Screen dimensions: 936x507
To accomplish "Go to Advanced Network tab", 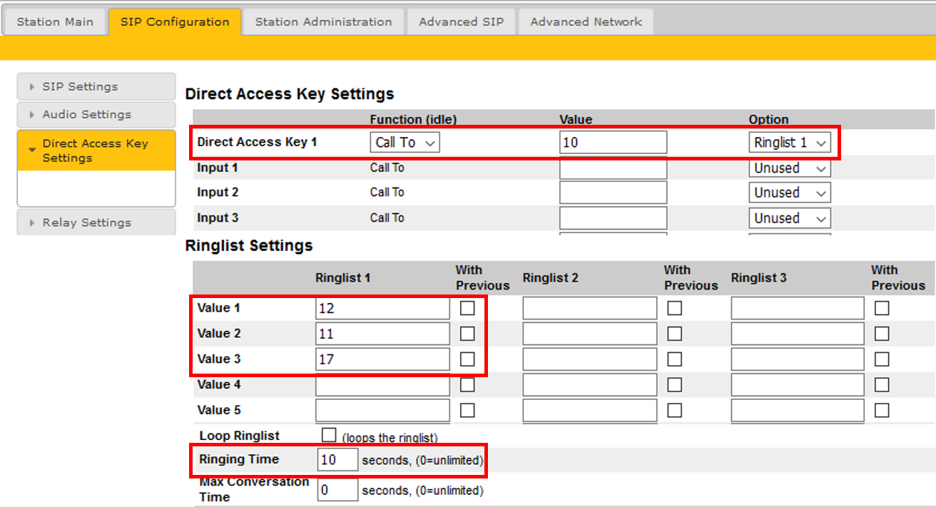I will tap(586, 21).
